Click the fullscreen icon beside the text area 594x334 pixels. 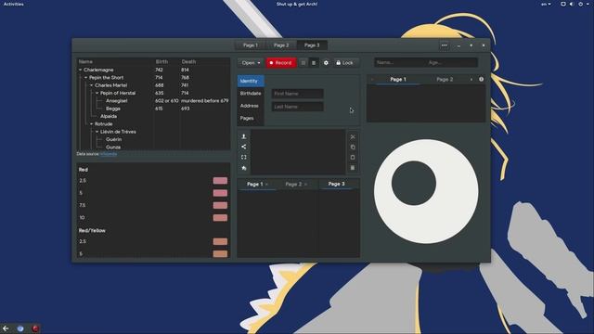tap(243, 157)
